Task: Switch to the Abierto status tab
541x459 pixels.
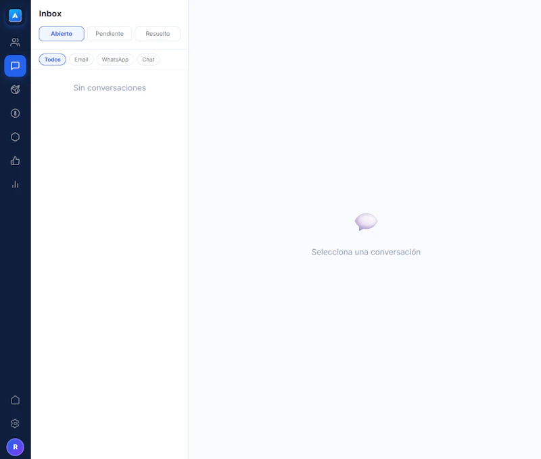Action: [62, 34]
